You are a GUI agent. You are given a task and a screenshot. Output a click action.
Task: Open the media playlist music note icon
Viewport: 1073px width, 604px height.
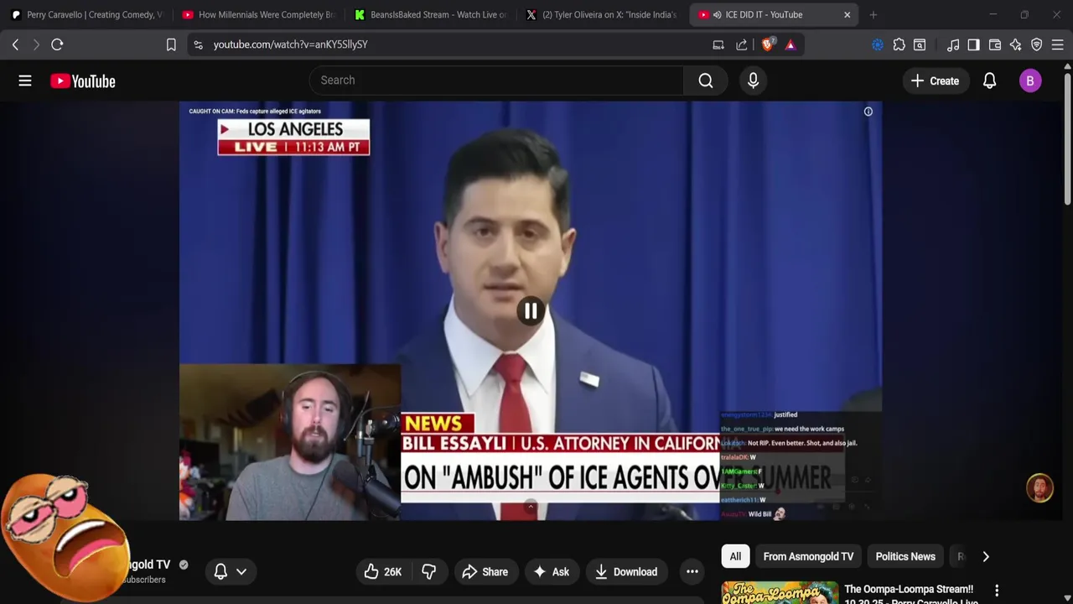coord(953,44)
